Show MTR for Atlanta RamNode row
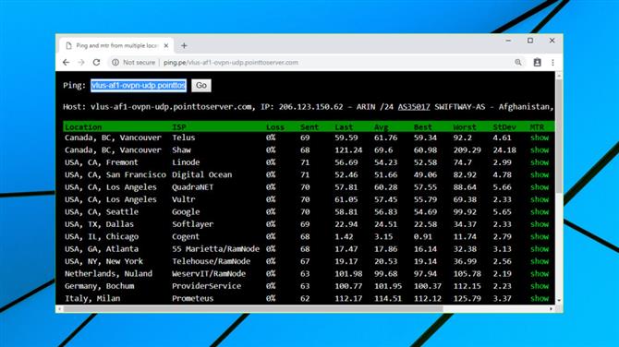Viewport: 619px width, 347px height. click(x=540, y=249)
